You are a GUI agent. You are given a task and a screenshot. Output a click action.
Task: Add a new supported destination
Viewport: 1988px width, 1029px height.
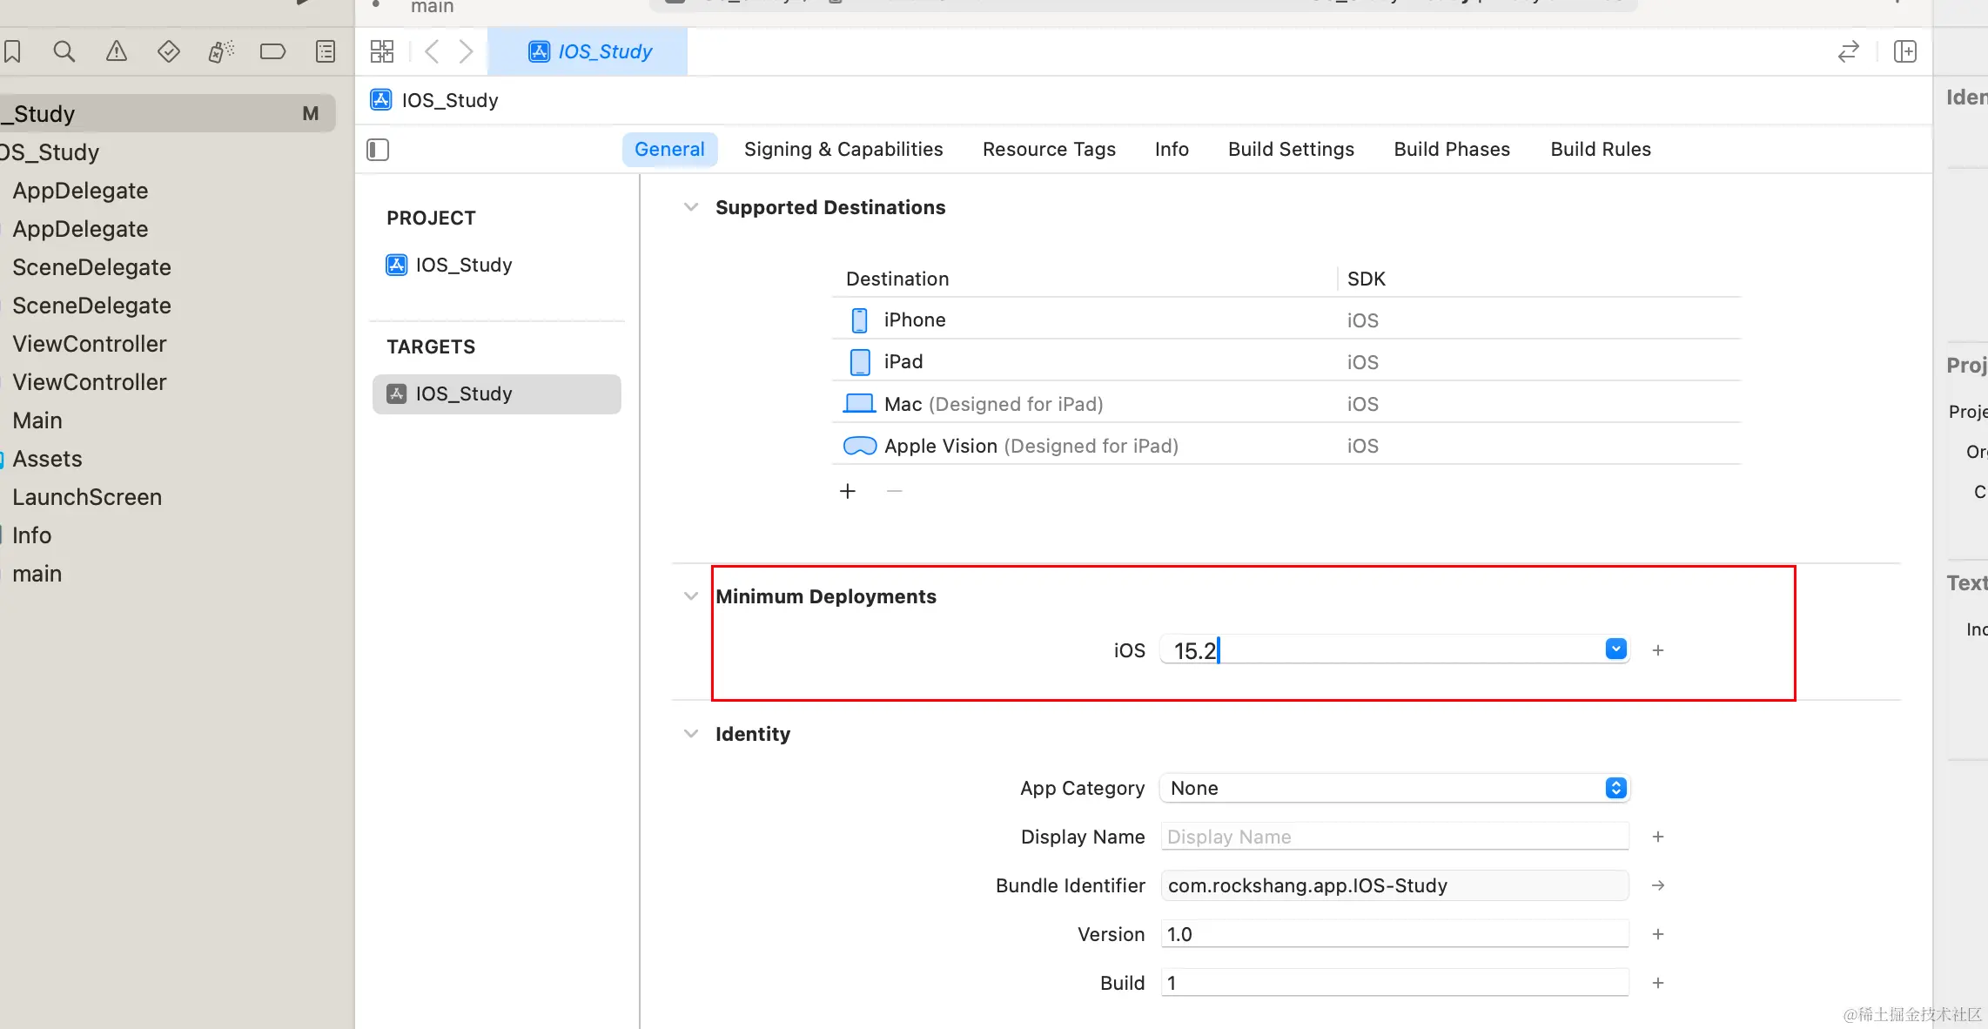click(x=848, y=491)
